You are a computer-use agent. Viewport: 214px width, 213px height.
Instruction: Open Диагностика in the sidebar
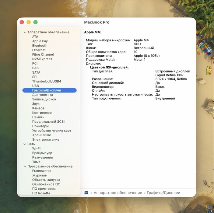[x=43, y=95]
